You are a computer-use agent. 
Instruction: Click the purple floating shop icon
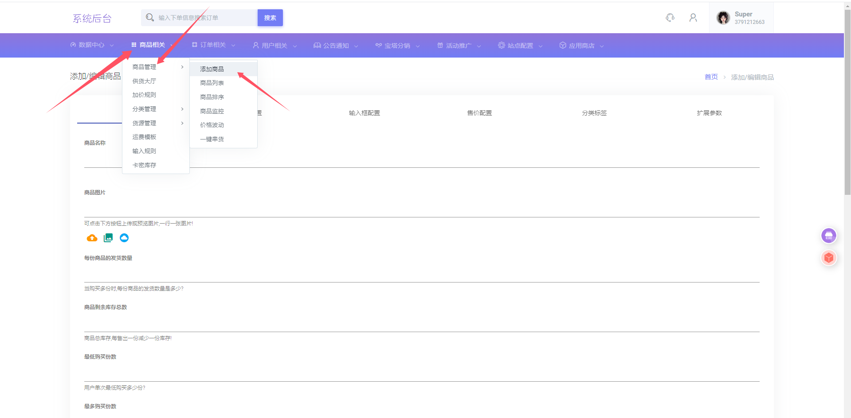pyautogui.click(x=828, y=236)
